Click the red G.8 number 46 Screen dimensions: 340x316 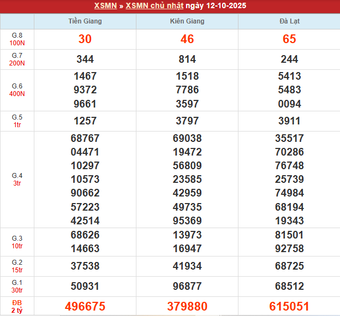187,39
